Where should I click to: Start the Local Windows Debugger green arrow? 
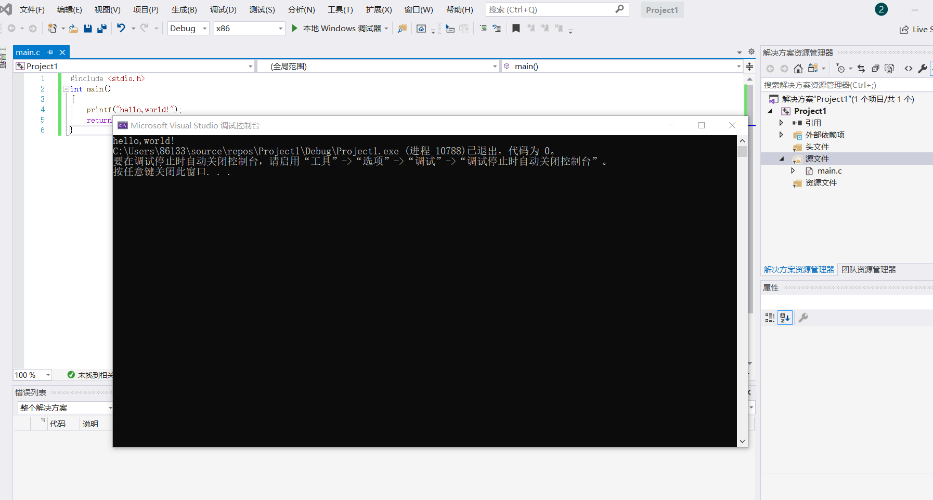pyautogui.click(x=294, y=28)
